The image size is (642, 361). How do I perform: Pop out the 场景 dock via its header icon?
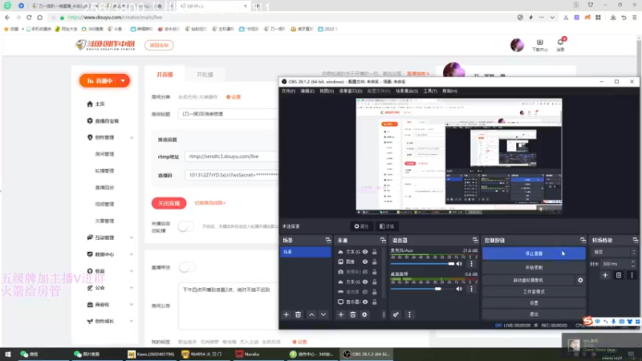tap(328, 240)
